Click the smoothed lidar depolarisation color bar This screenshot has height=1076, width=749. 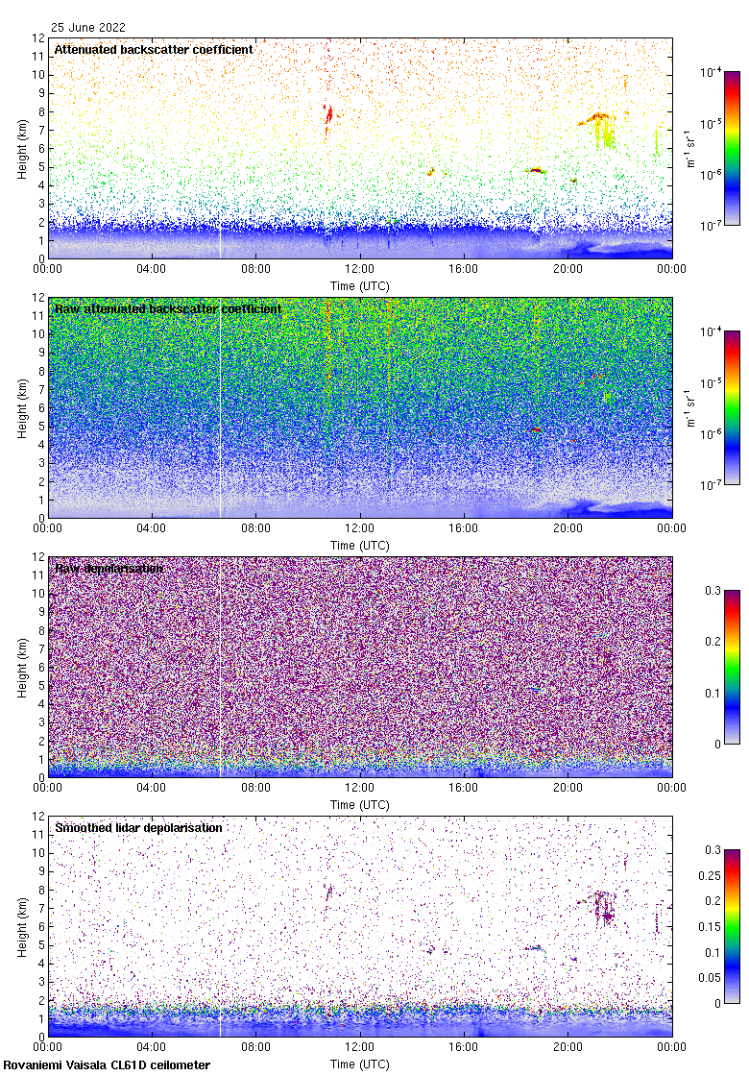[x=732, y=926]
